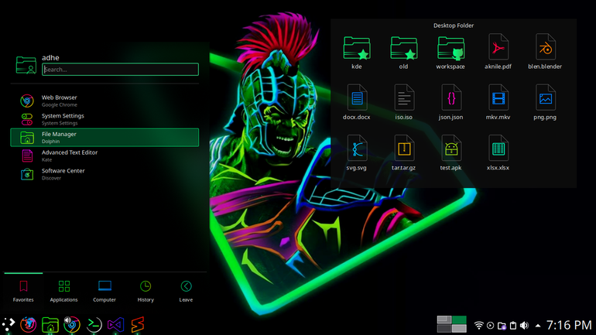Image resolution: width=596 pixels, height=335 pixels.
Task: Click the adhe user avatar icon
Action: point(26,65)
